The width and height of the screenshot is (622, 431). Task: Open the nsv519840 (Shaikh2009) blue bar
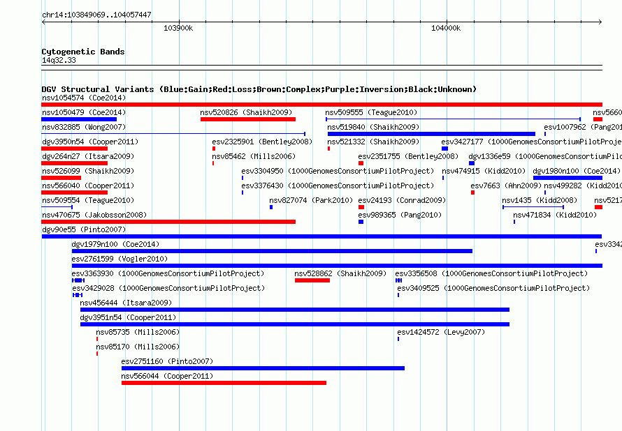coord(431,134)
